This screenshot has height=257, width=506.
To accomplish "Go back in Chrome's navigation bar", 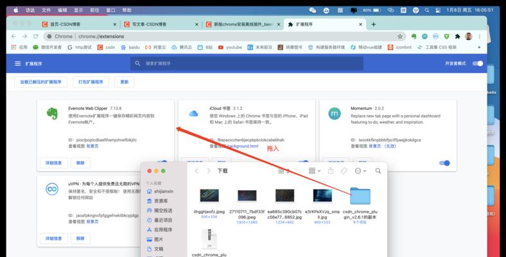I will click(13, 37).
